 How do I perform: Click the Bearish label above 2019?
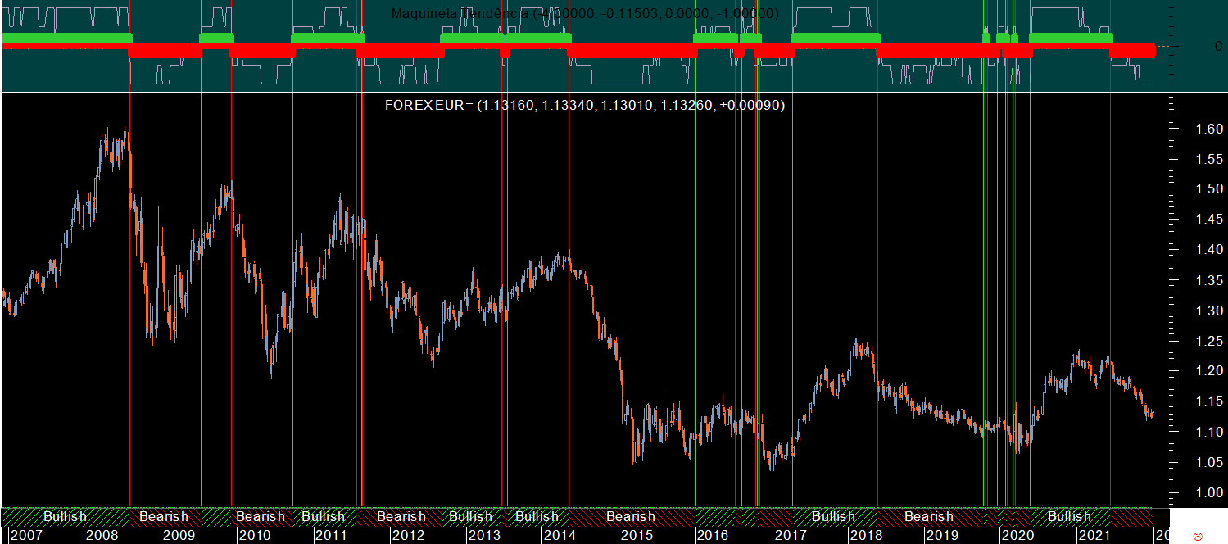coord(929,517)
